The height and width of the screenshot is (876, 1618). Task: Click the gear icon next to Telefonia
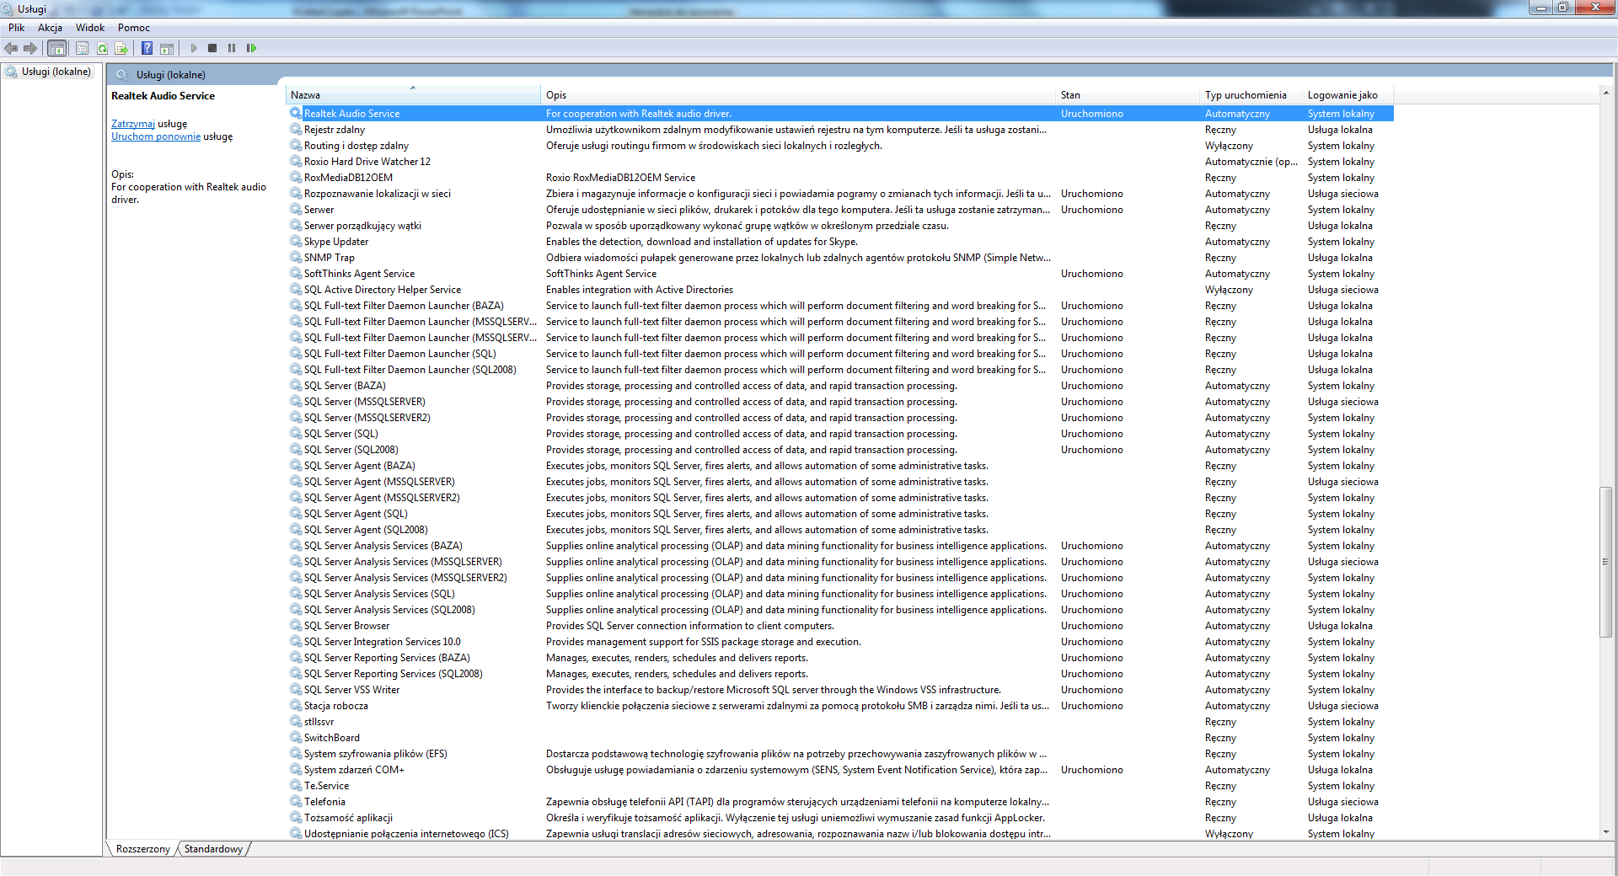(296, 802)
